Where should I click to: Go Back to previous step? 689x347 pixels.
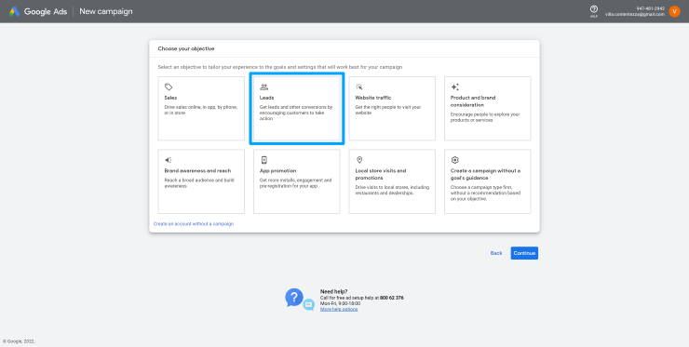click(x=496, y=253)
